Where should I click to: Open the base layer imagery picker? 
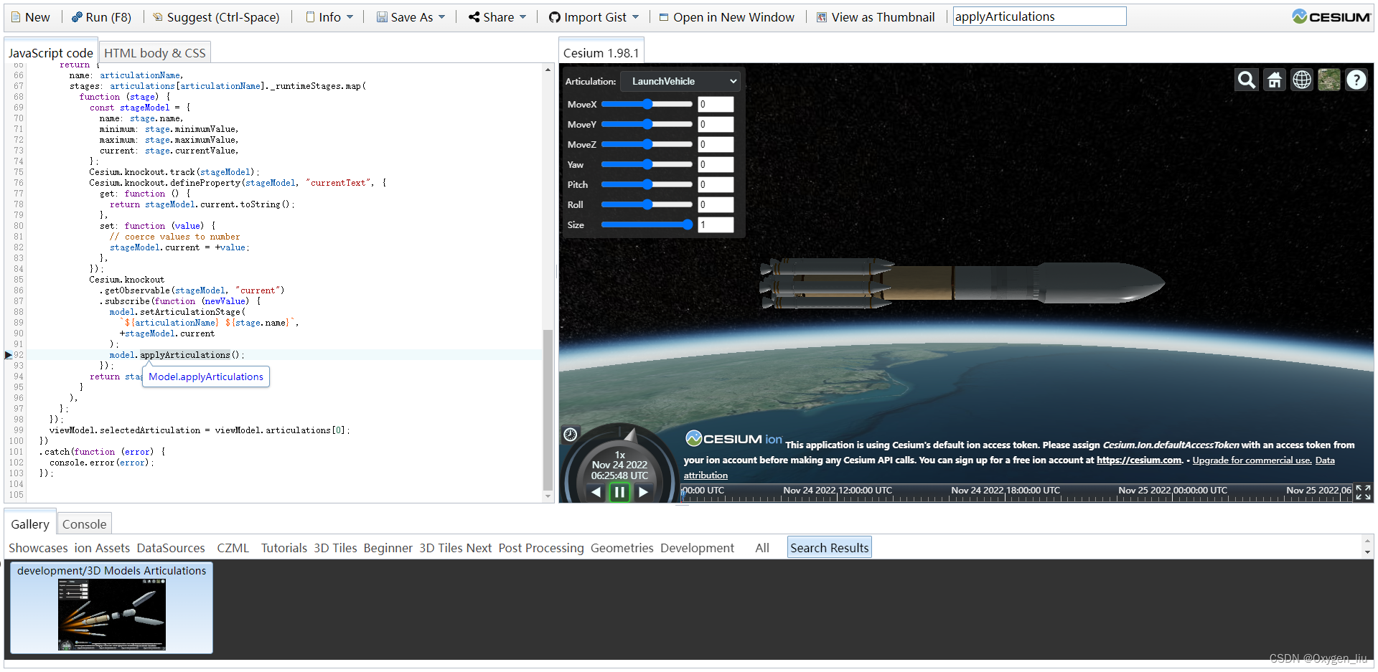(x=1329, y=80)
